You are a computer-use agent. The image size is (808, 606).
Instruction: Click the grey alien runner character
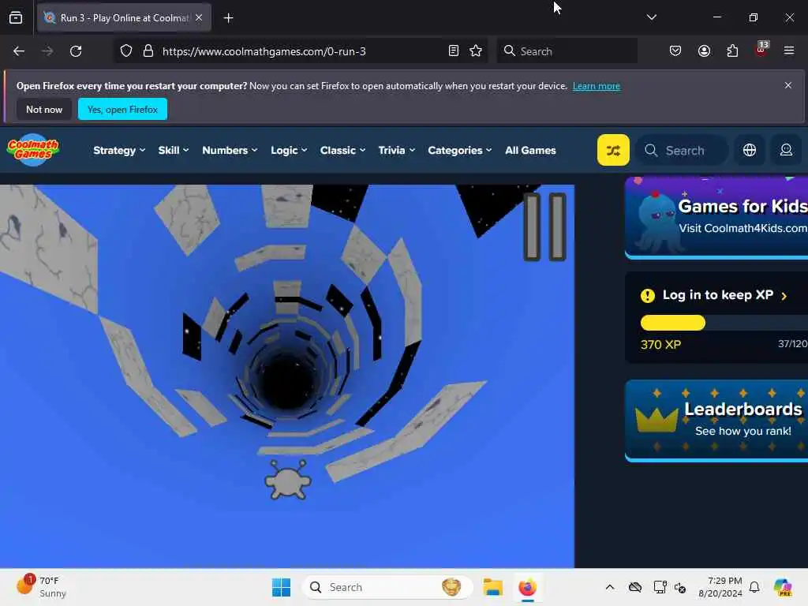(x=288, y=481)
